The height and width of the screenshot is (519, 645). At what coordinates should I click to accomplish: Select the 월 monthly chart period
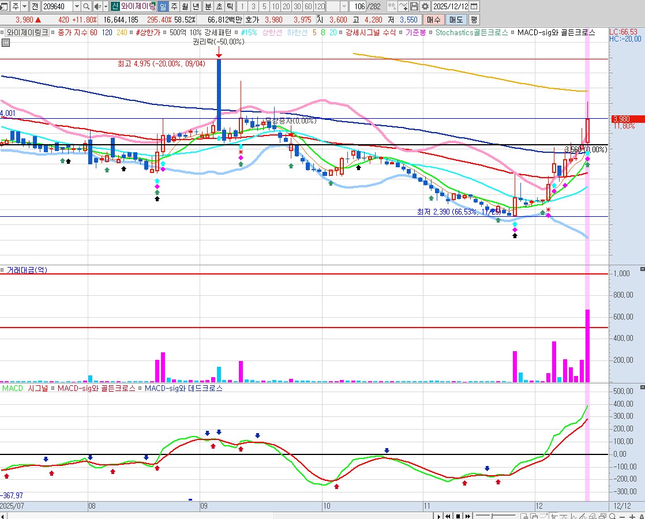point(185,6)
